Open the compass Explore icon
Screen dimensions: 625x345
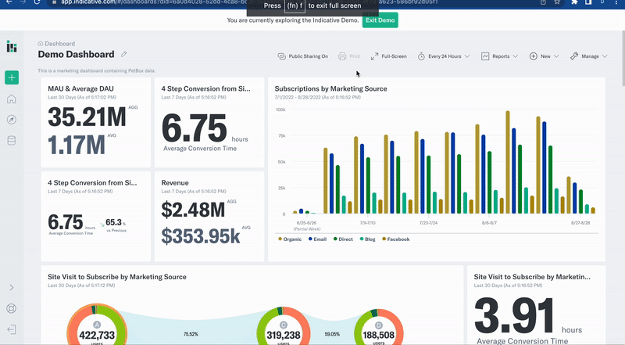click(x=12, y=120)
